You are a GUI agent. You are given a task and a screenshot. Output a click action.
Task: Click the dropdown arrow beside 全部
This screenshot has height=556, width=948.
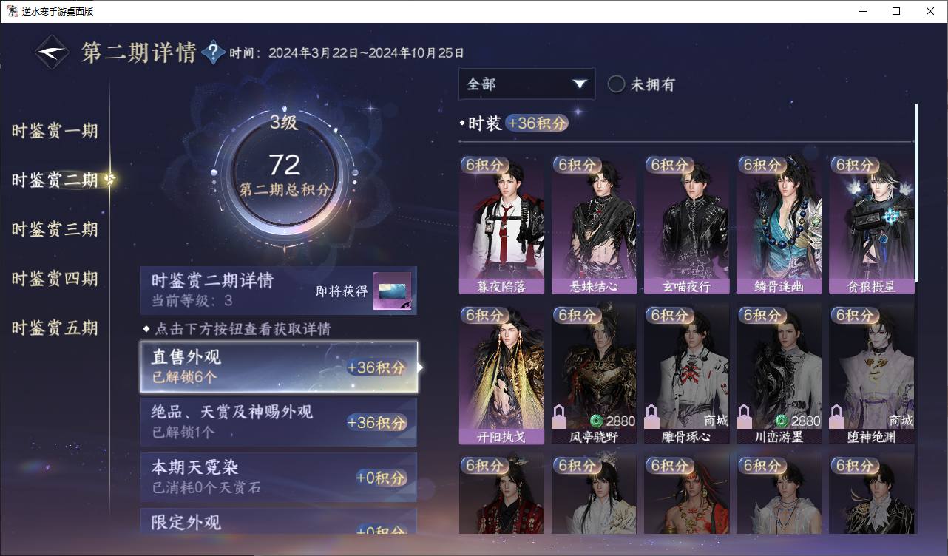click(579, 84)
